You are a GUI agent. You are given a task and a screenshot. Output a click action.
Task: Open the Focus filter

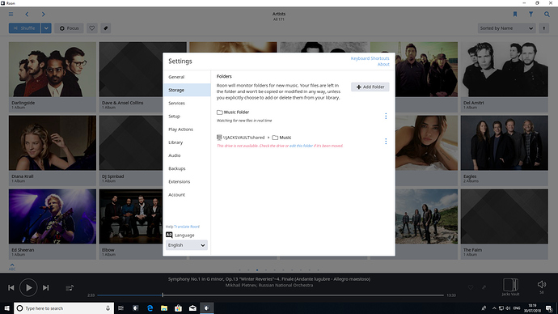69,28
